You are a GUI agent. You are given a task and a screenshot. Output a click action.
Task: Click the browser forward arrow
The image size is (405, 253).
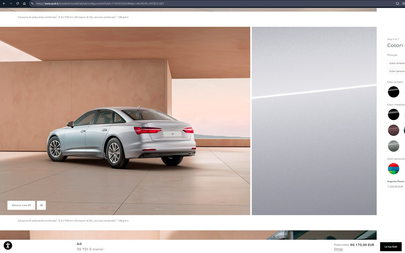pos(11,3)
